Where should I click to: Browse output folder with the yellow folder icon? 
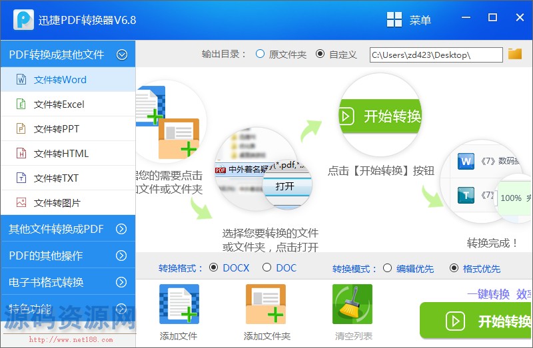[514, 54]
